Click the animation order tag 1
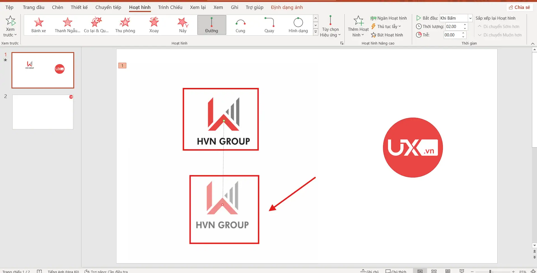537x273 pixels. (x=122, y=66)
